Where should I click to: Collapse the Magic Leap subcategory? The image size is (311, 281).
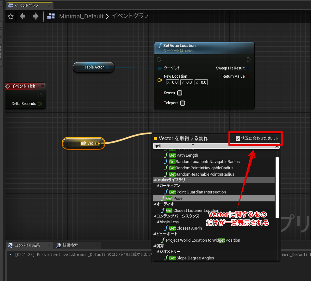(x=158, y=222)
